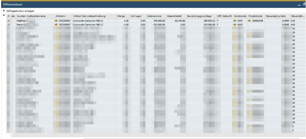Image resolution: width=306 pixels, height=139 pixels.
Task: Open item link arrow for INZ100007 in row 12
Action: tap(56, 21)
